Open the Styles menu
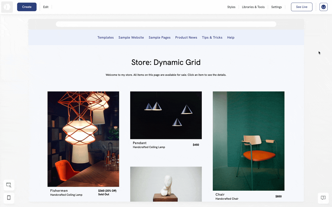The height and width of the screenshot is (207, 332). 231,7
